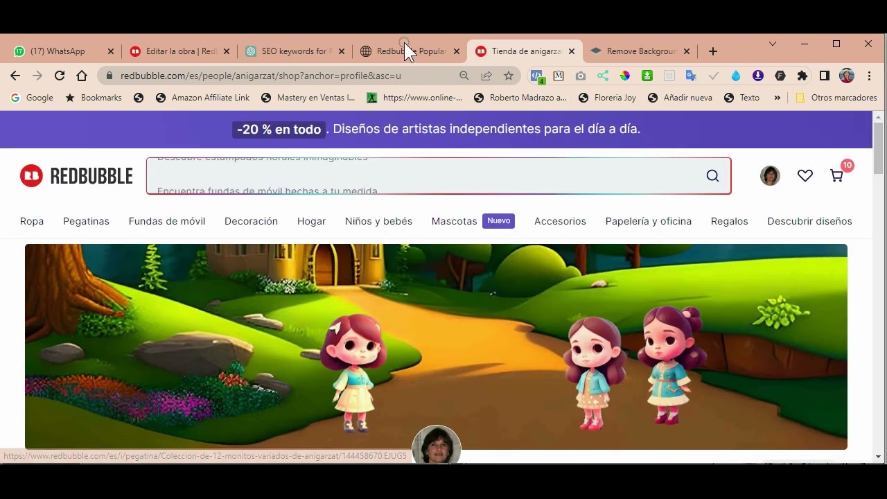Click the padlock site info icon
Screen dimensions: 887x499
(x=109, y=76)
